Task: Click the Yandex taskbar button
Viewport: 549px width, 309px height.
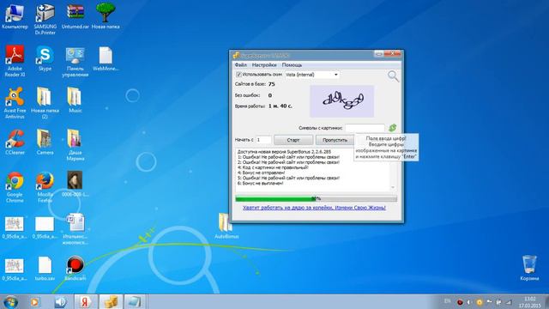Action: (85, 301)
